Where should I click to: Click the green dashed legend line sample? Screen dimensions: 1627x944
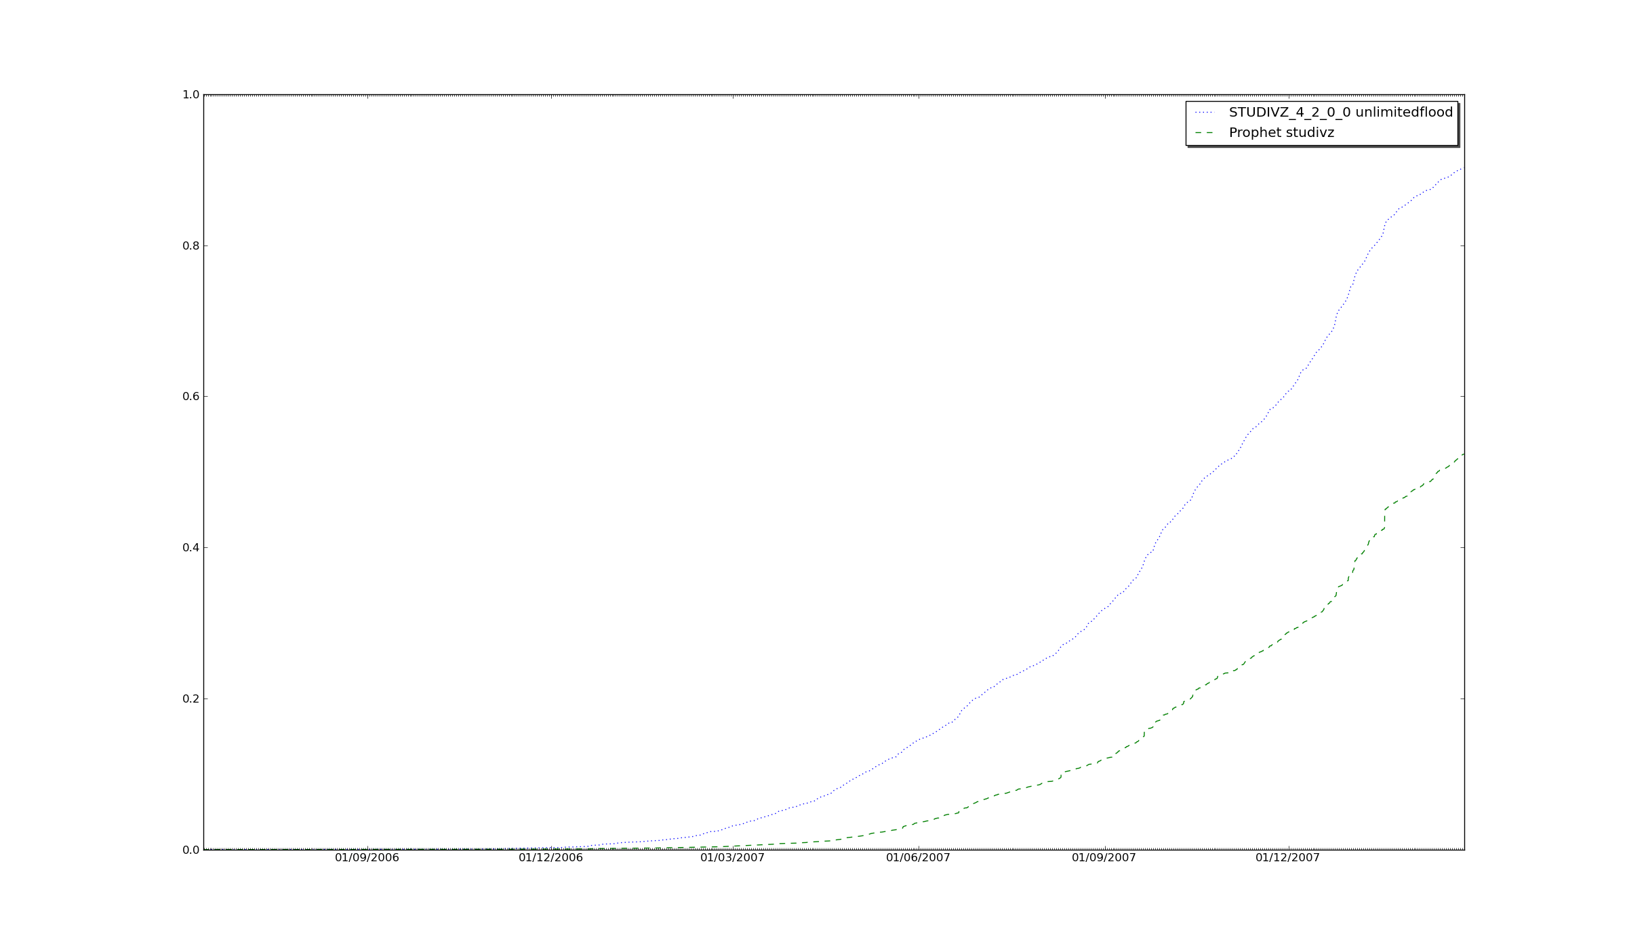1204,133
